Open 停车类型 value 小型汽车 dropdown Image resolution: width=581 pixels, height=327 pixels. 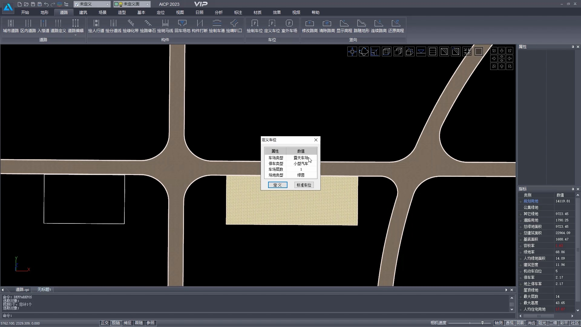(x=301, y=163)
